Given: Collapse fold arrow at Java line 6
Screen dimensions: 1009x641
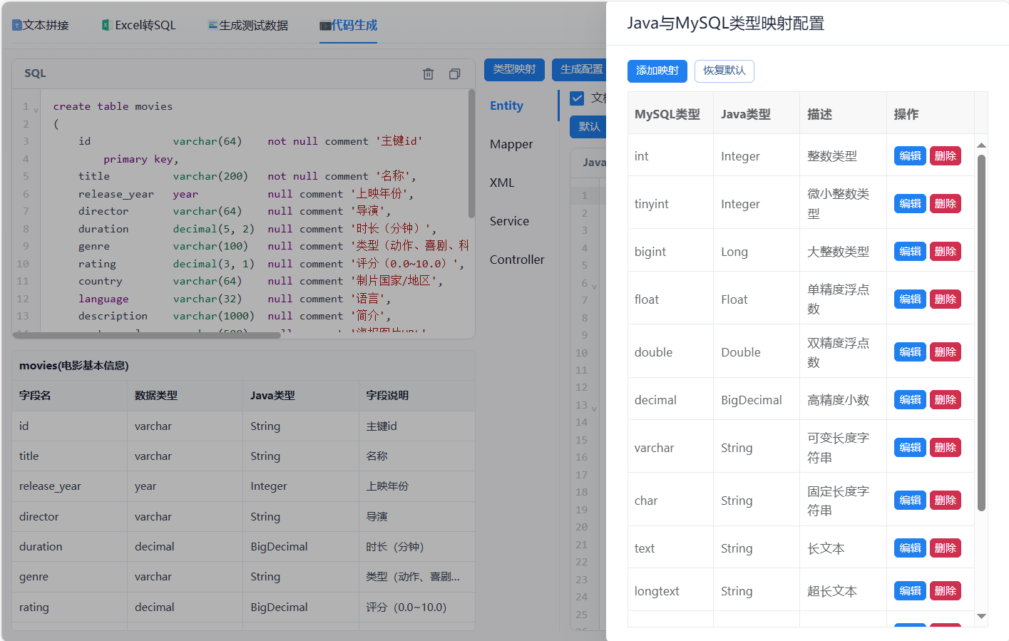Looking at the screenshot, I should click(594, 287).
